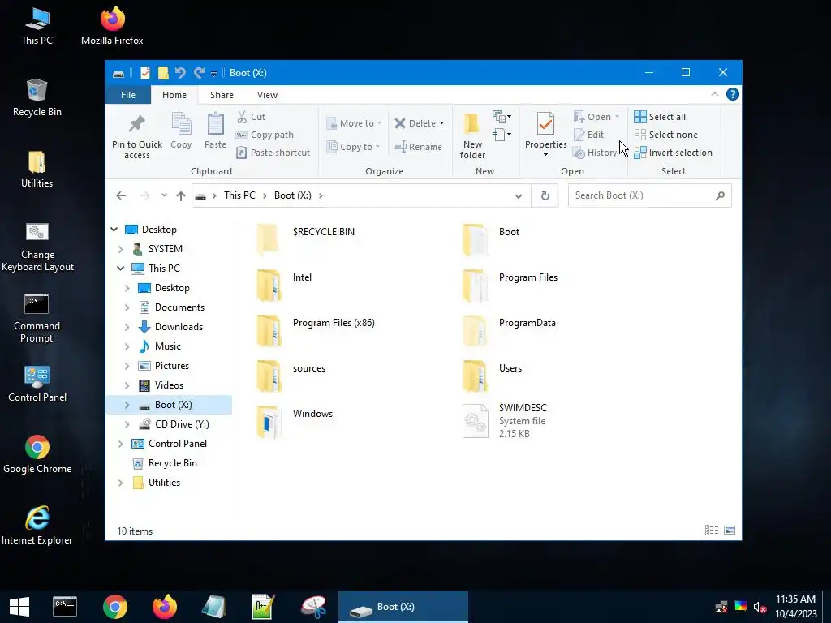
Task: Click Boot (X:) in breadcrumb path
Action: pos(292,195)
